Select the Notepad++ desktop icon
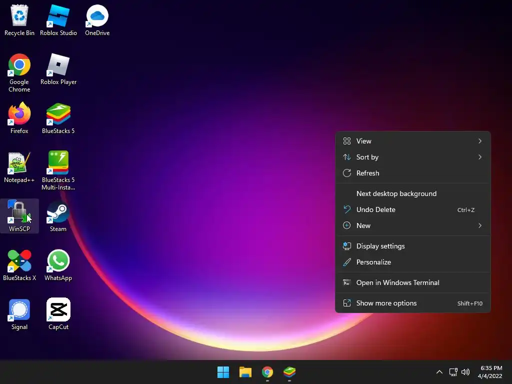Viewport: 512px width, 384px height. [x=19, y=167]
